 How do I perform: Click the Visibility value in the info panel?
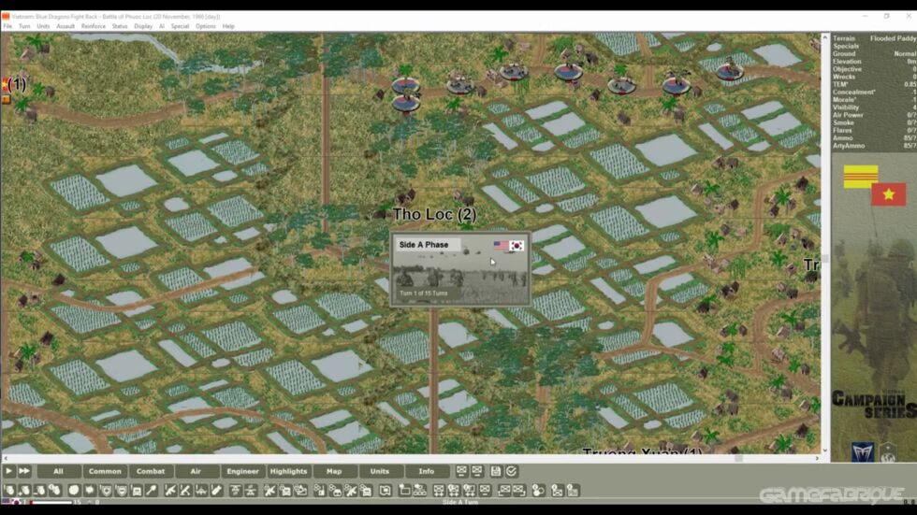pyautogui.click(x=913, y=107)
